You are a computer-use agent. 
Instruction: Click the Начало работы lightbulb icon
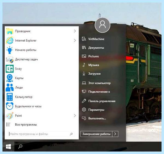(x=10, y=50)
